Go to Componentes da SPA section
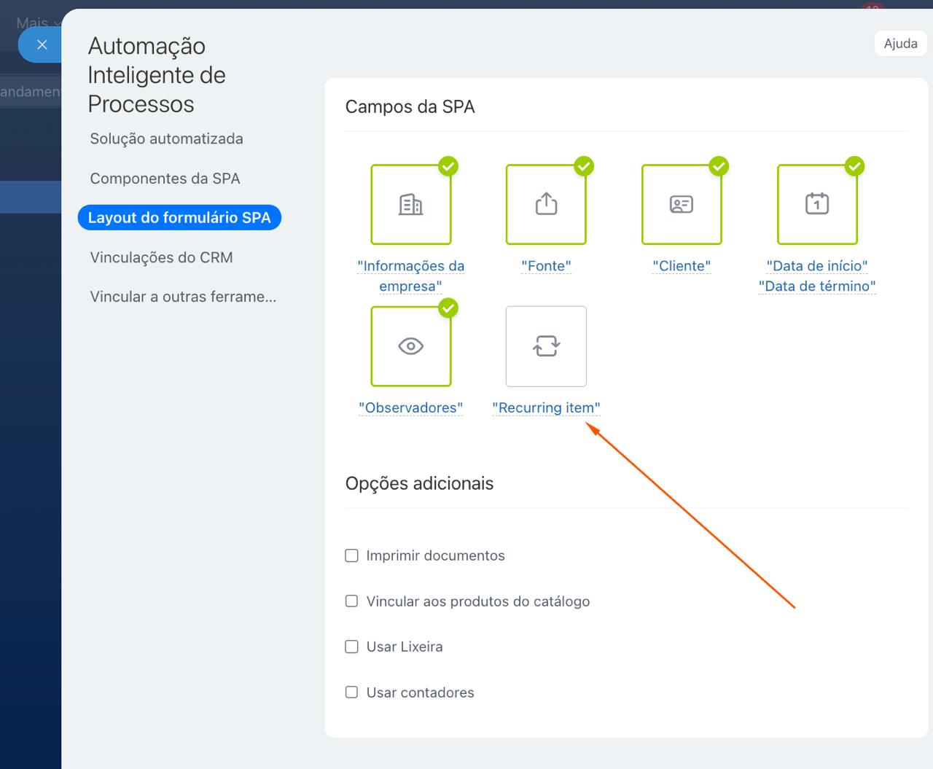 click(165, 179)
